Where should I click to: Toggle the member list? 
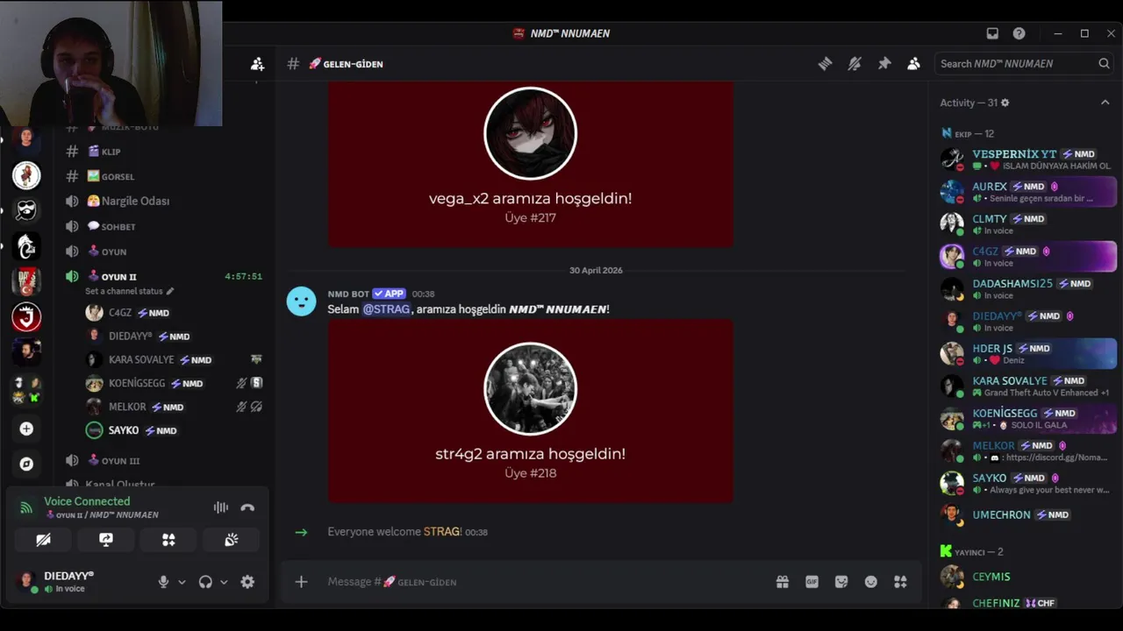pos(913,64)
